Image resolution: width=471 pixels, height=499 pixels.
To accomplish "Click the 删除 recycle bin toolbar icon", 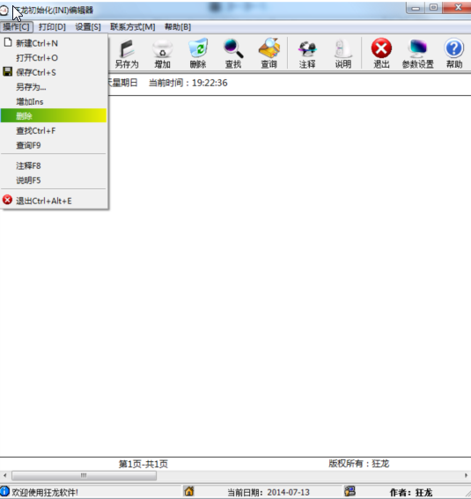I will tap(198, 54).
